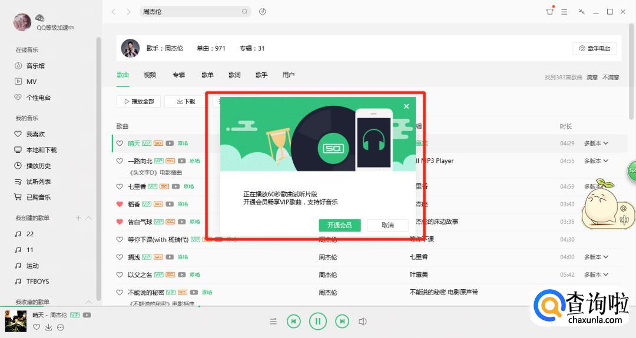Pause the current song
The height and width of the screenshot is (338, 636).
coord(317,322)
